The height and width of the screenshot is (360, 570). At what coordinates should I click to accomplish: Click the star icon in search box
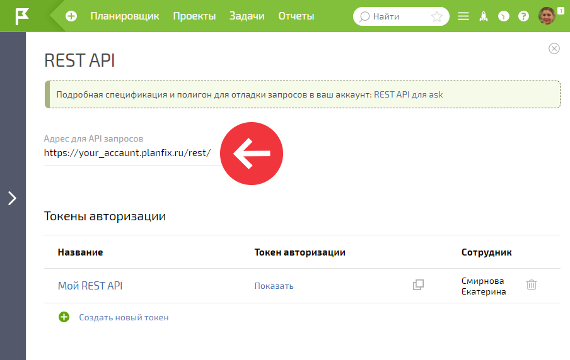(436, 16)
